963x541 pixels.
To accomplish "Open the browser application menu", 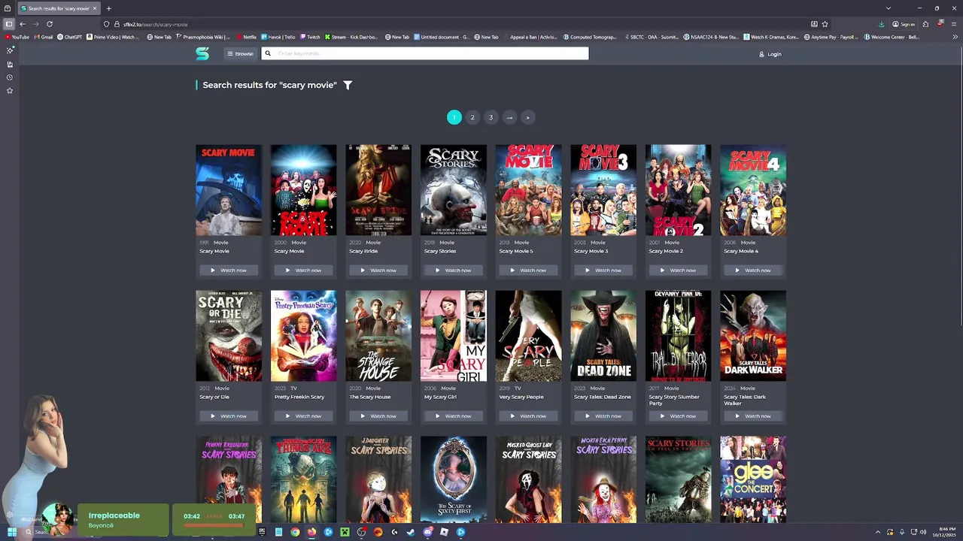I will point(954,24).
